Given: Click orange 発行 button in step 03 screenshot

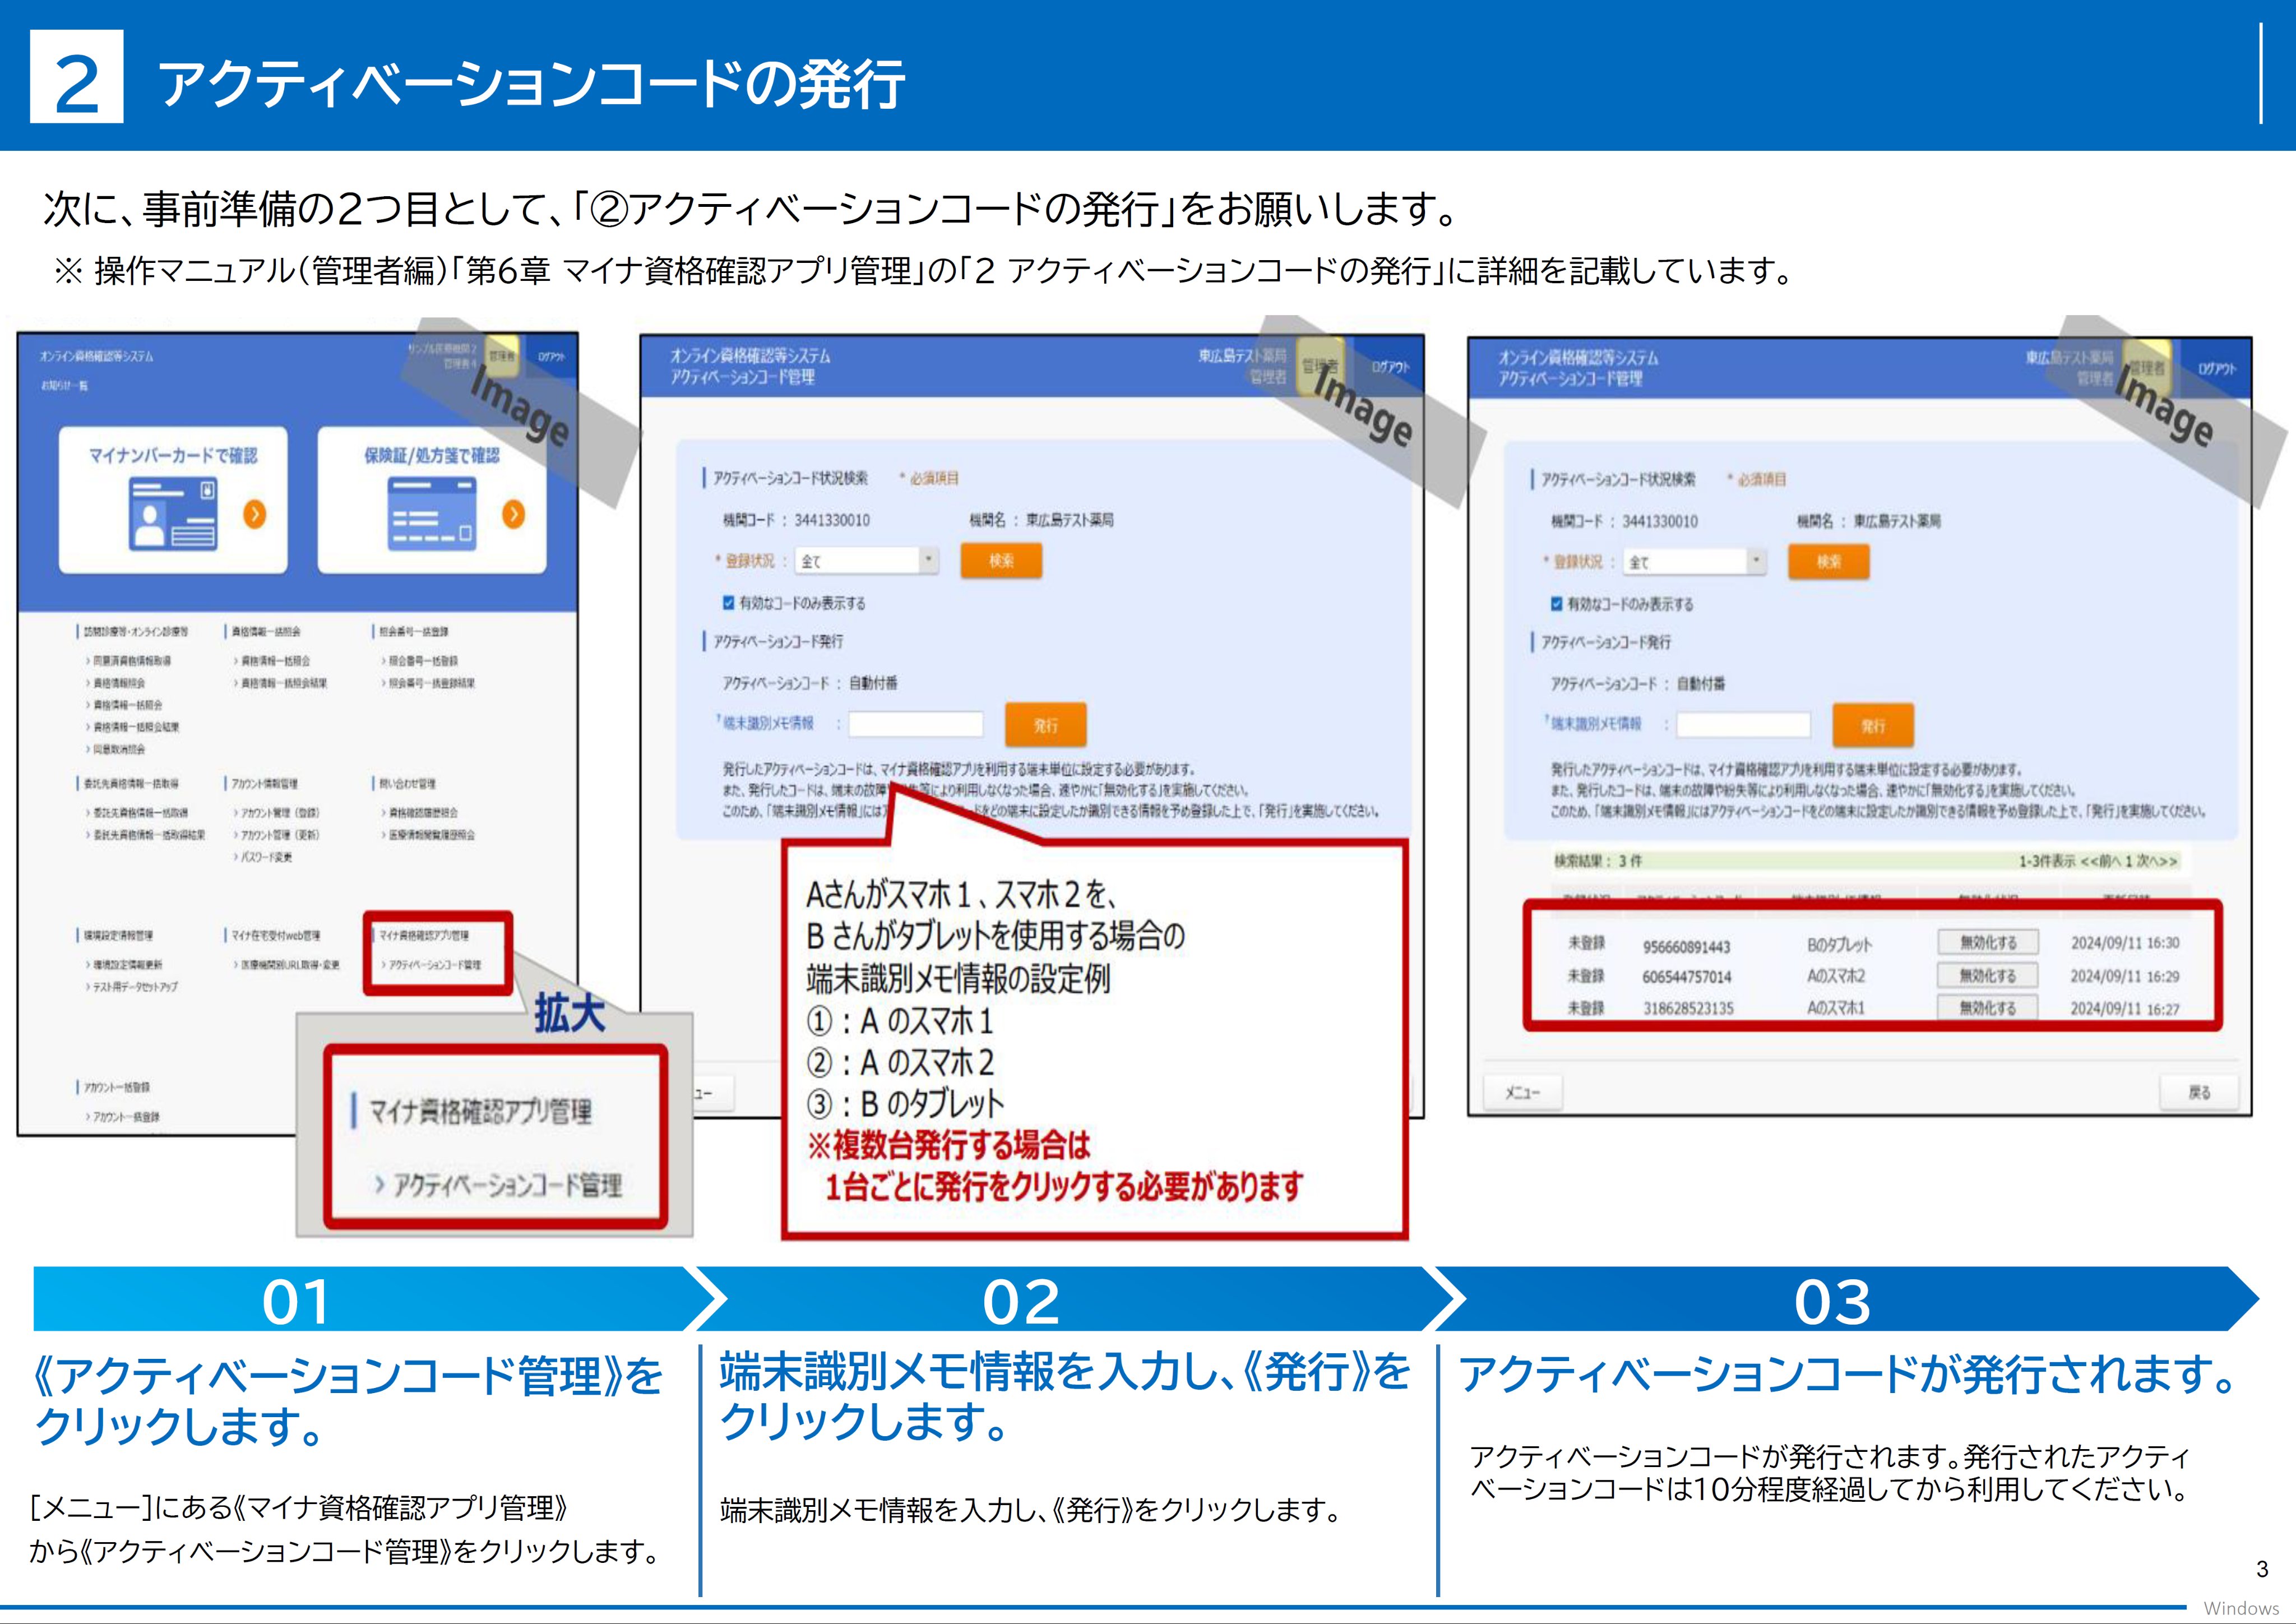Looking at the screenshot, I should tap(1873, 726).
